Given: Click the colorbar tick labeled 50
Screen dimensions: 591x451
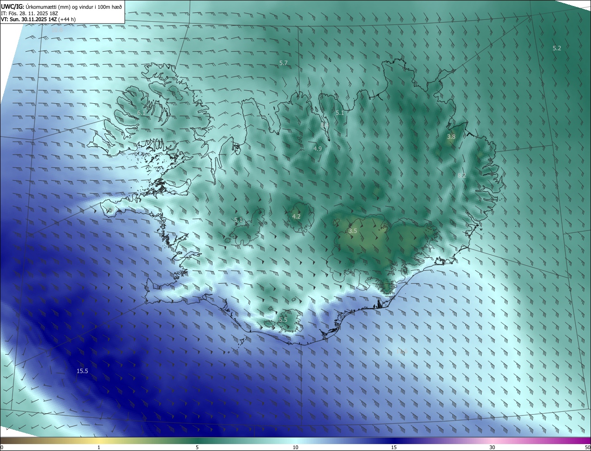Looking at the screenshot, I should [x=587, y=447].
